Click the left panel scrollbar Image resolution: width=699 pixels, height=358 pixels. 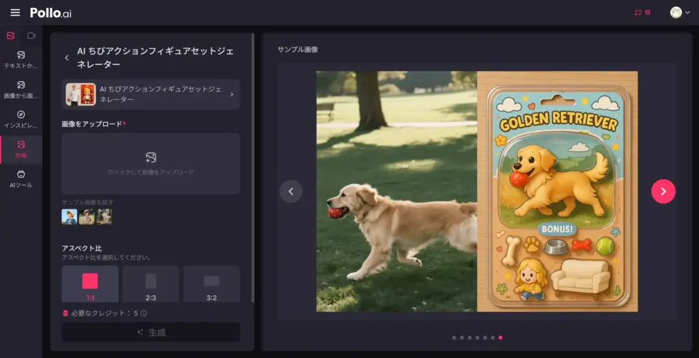[x=253, y=168]
